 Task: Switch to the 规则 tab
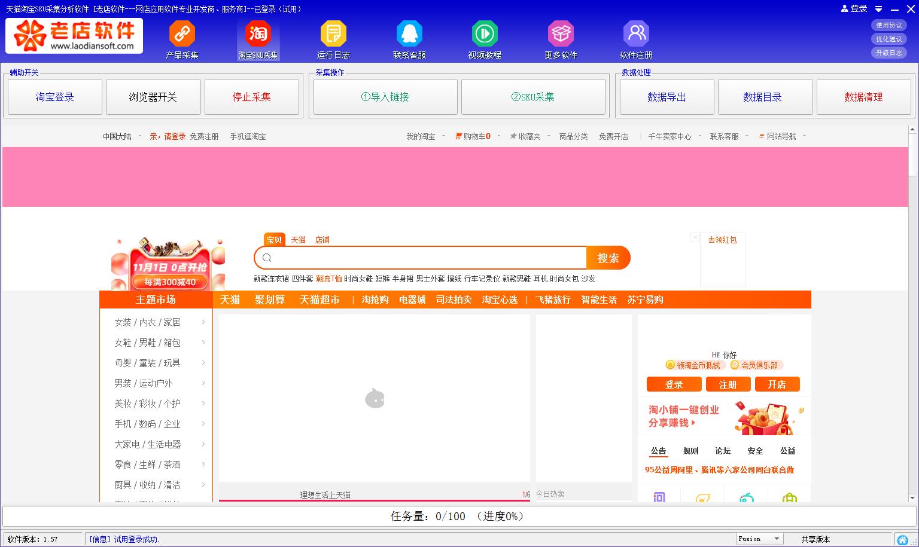[x=690, y=451]
